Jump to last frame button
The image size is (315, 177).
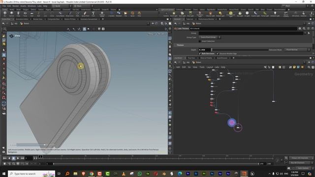22,158
